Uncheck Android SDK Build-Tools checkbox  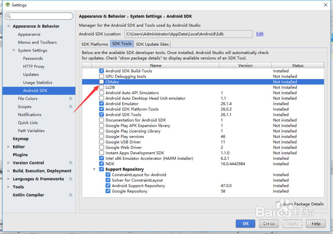click(x=102, y=71)
